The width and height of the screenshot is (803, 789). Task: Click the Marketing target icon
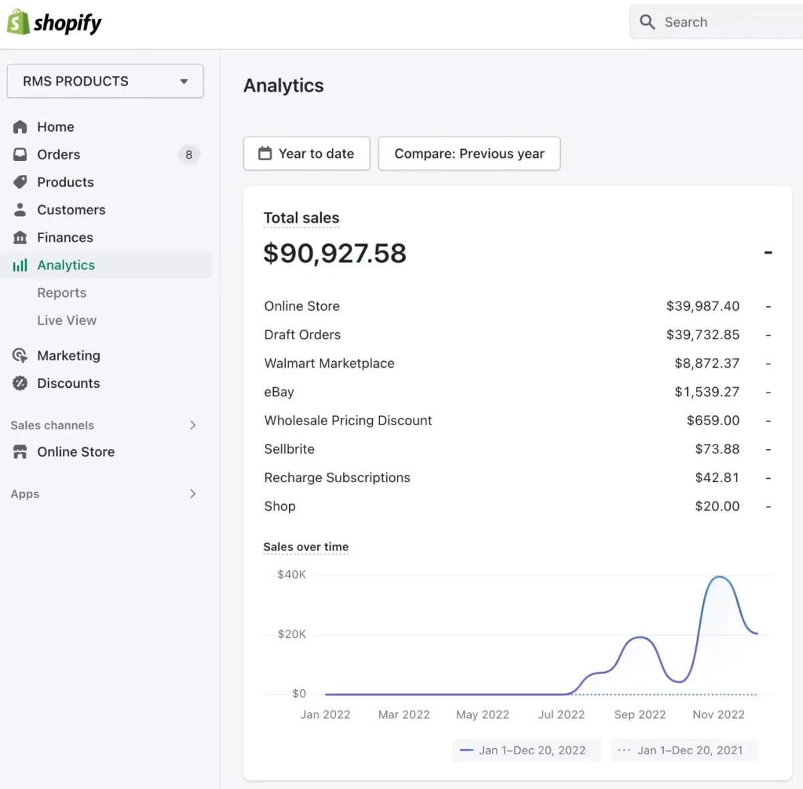tap(20, 356)
